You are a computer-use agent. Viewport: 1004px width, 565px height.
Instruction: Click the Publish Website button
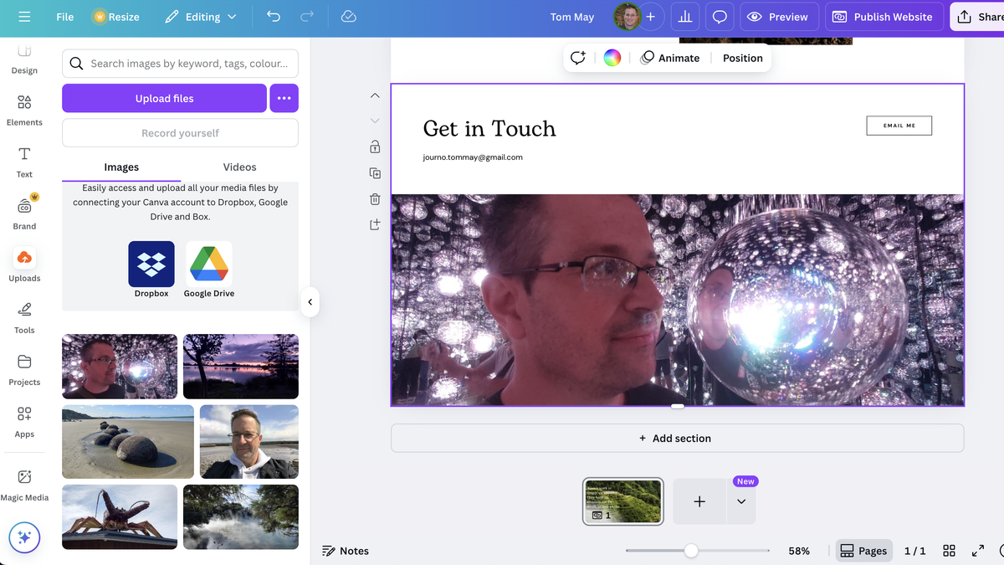click(884, 16)
